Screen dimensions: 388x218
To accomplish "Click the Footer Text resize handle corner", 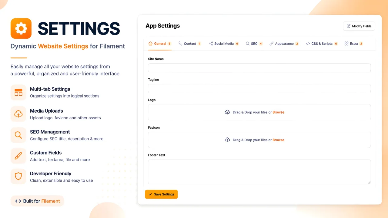I will point(369,182).
